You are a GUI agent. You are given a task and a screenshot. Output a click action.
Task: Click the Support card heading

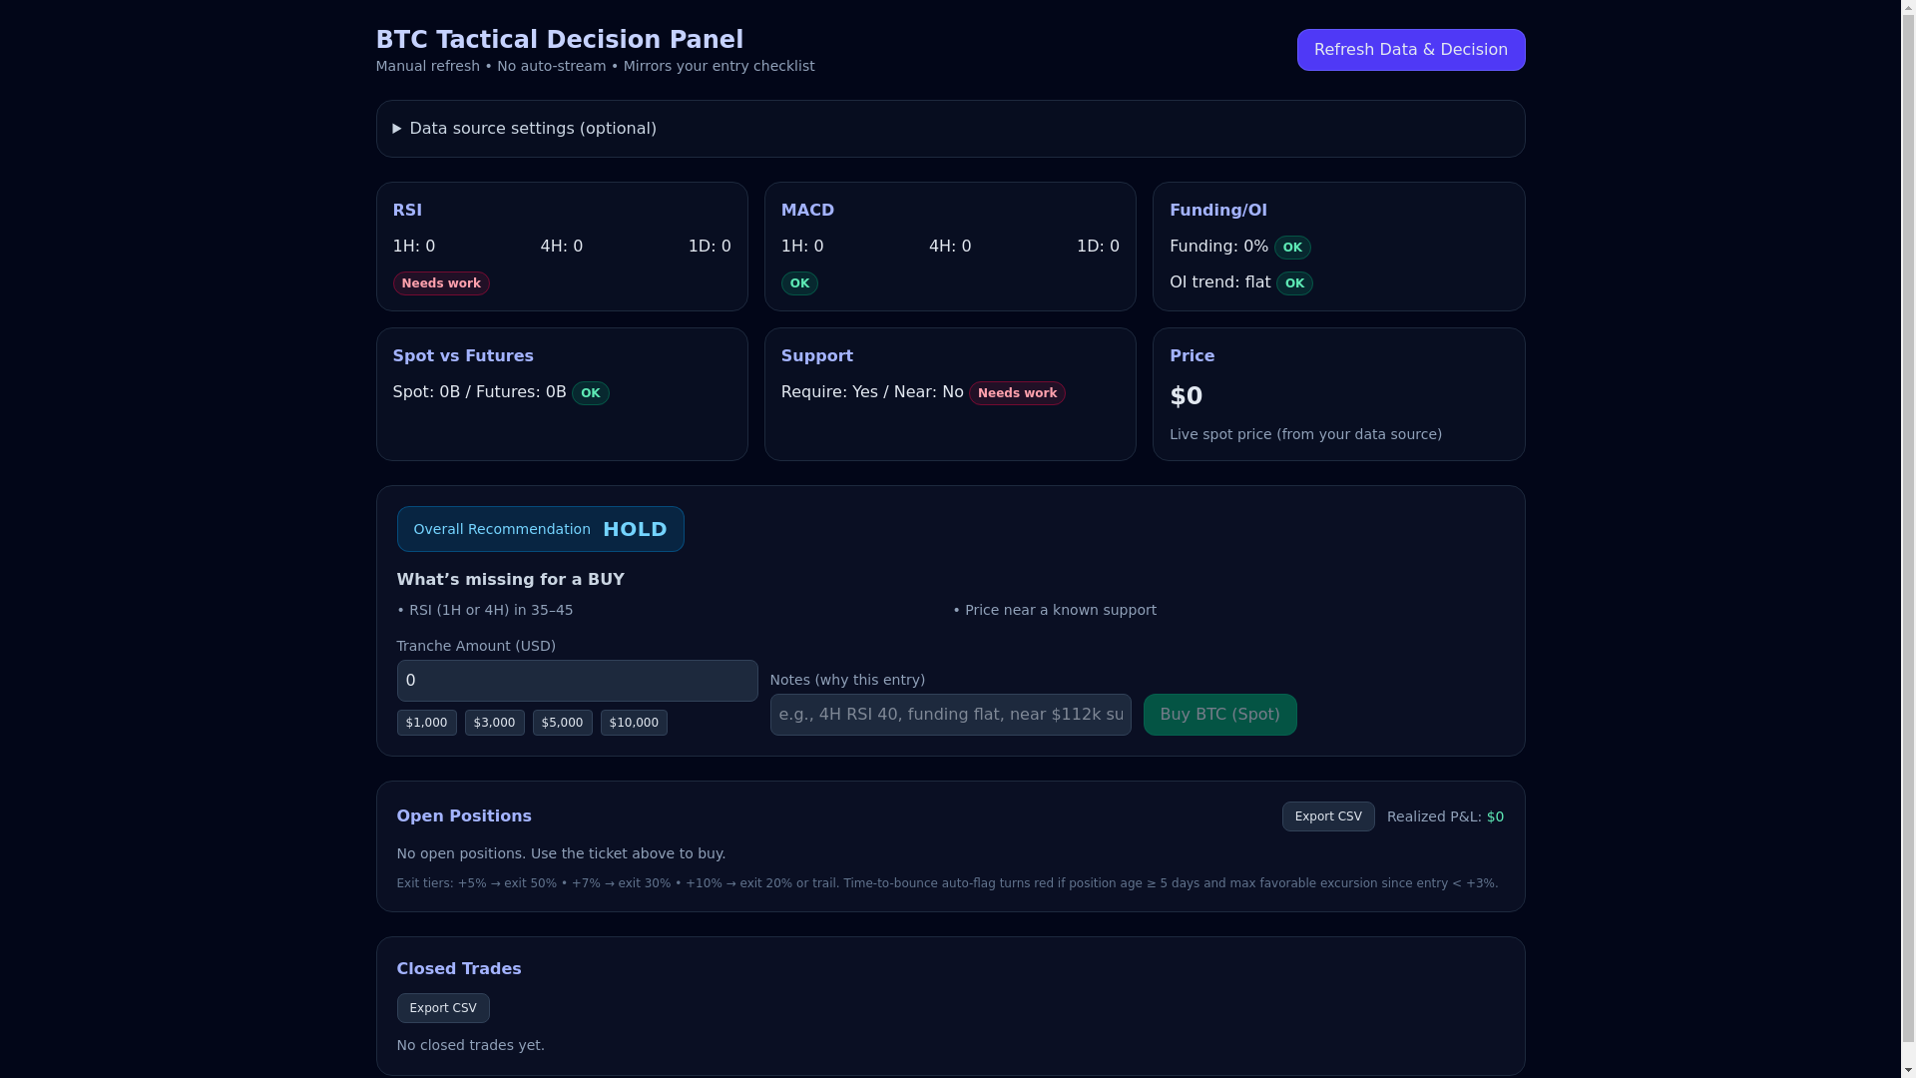tap(816, 356)
